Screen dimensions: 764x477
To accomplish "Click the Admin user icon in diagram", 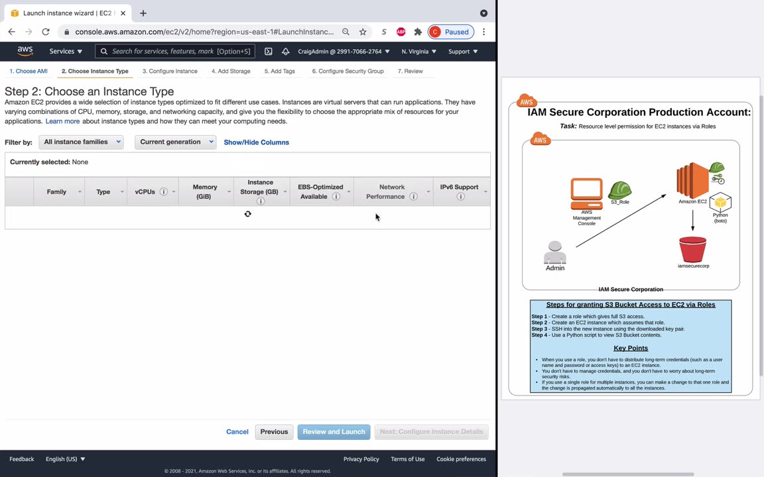I will click(x=555, y=252).
